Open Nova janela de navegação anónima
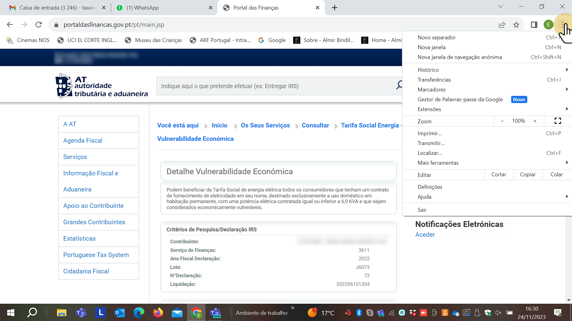Viewport: 572px width, 321px height. click(x=459, y=57)
